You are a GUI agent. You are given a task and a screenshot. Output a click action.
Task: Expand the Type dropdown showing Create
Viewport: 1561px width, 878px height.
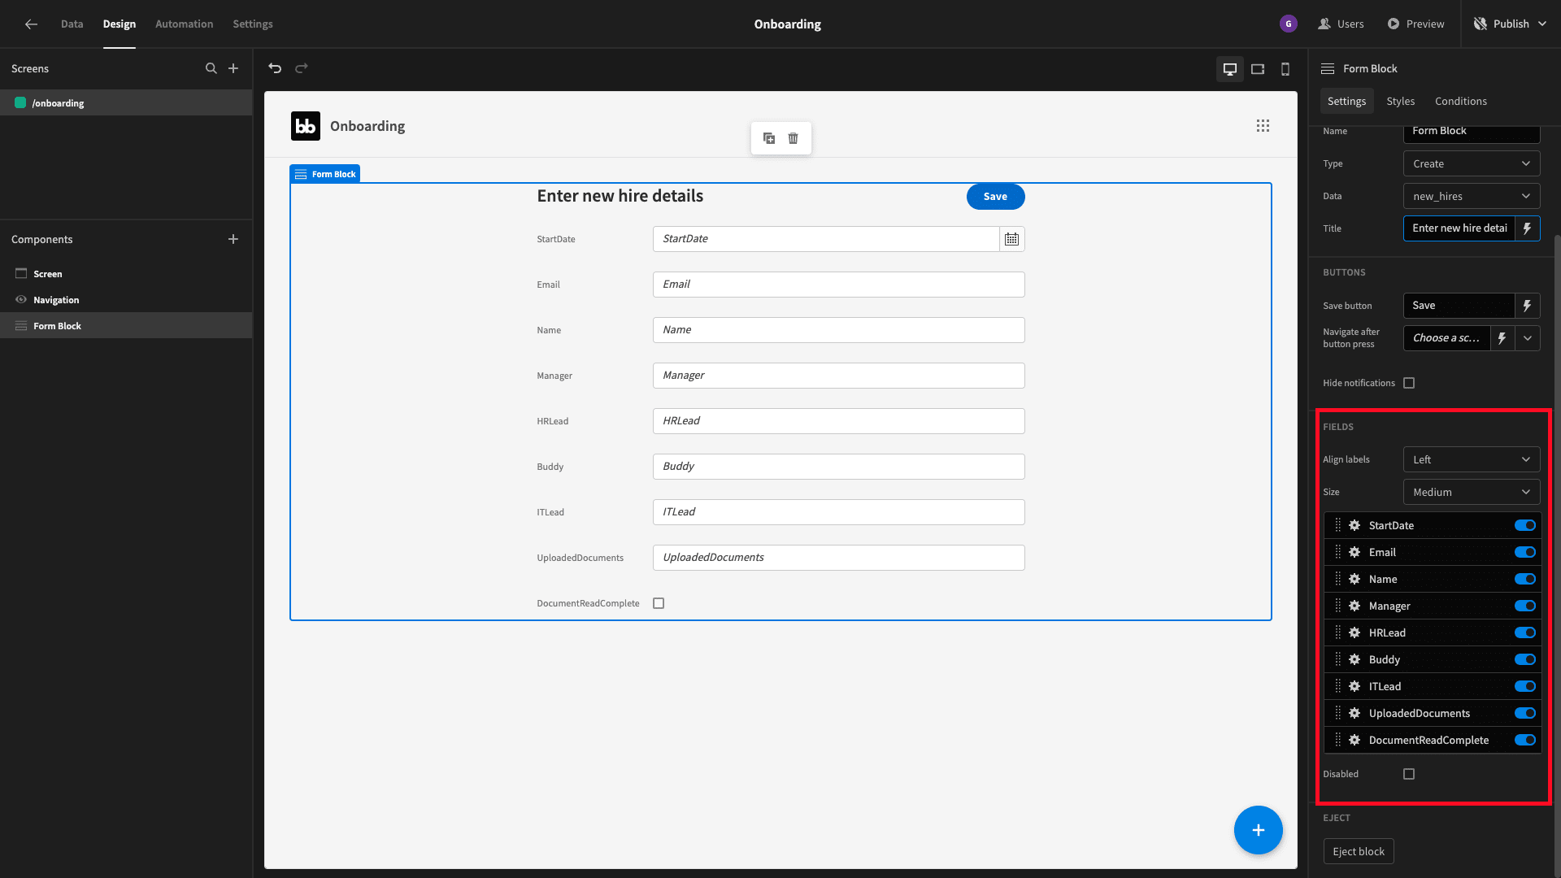point(1472,163)
